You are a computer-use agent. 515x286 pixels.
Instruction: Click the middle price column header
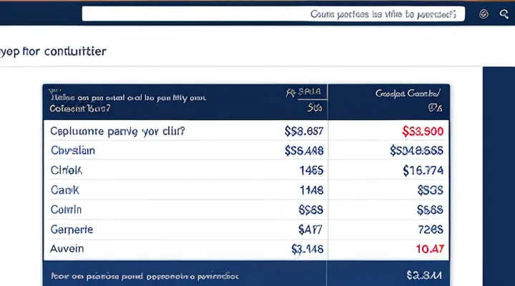(306, 92)
